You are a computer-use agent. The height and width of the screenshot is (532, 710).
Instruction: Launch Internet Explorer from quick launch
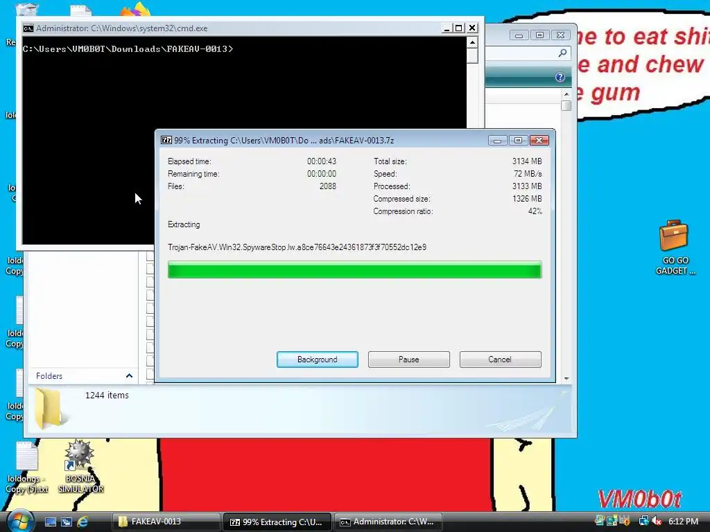(83, 522)
